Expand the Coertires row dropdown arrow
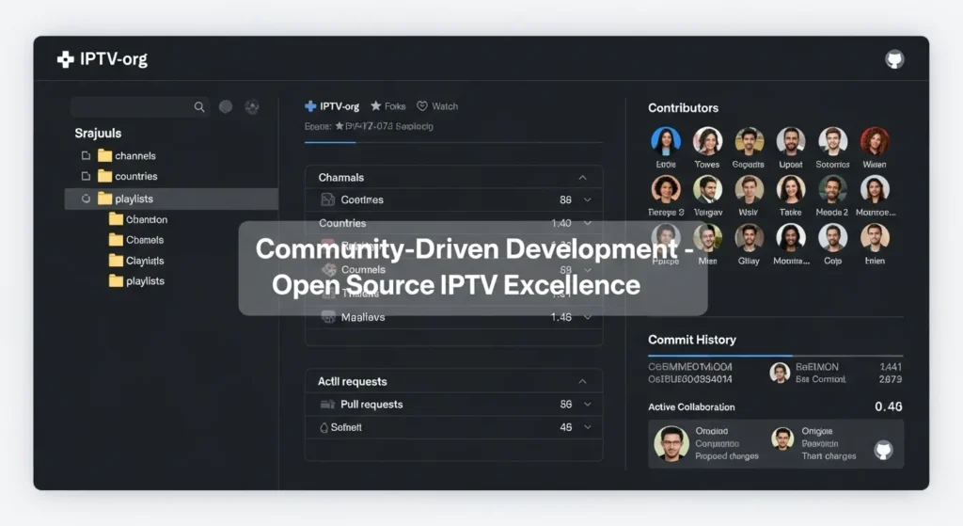 pos(587,199)
